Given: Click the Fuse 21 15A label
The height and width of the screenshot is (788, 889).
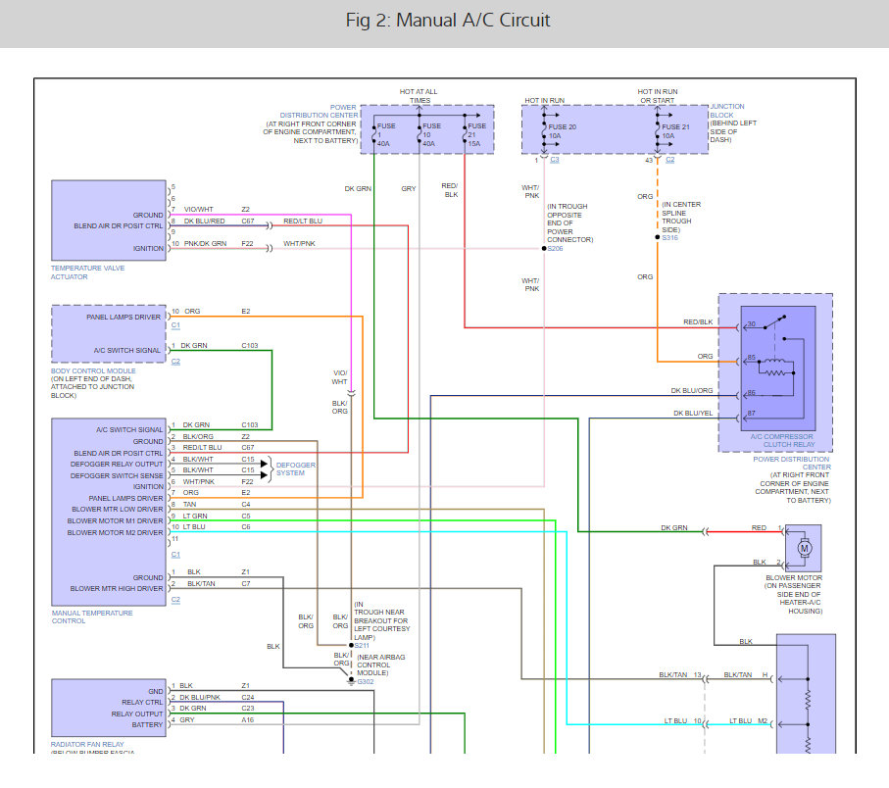Looking at the screenshot, I should point(476,135).
